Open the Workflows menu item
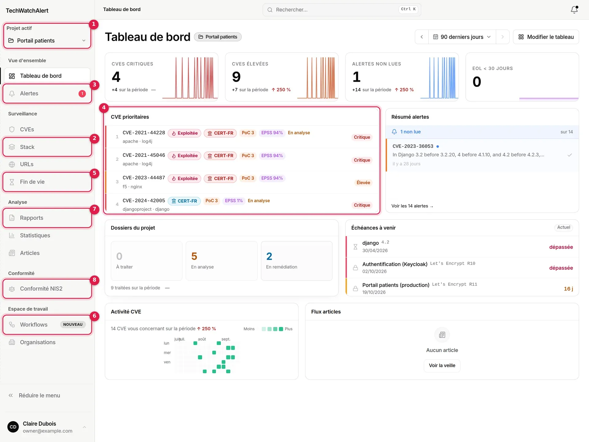This screenshot has width=589, height=442. 47,324
